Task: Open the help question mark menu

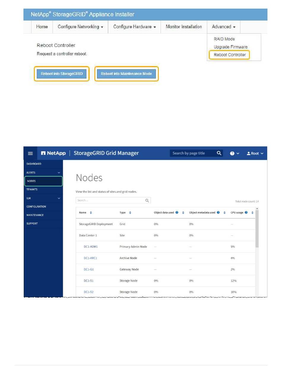Action: [232, 153]
